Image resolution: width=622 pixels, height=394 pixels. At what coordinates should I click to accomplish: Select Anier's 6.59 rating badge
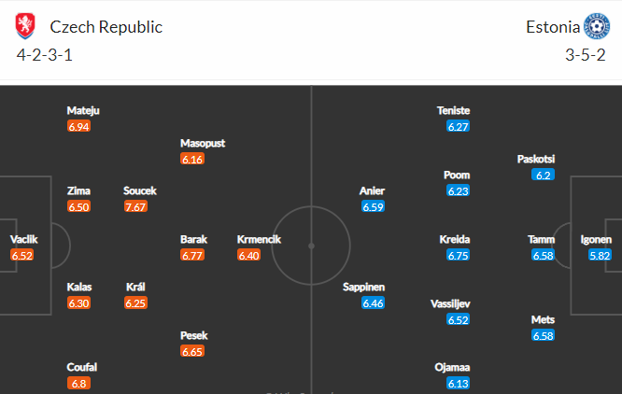tap(373, 207)
